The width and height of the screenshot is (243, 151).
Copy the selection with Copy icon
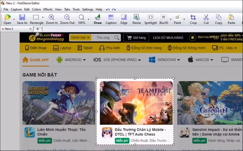click(x=219, y=19)
